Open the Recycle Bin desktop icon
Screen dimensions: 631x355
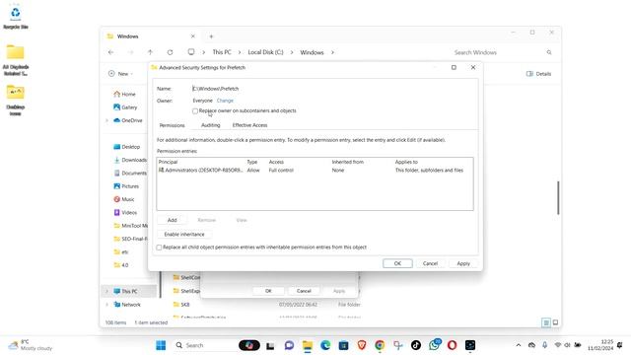[16, 16]
